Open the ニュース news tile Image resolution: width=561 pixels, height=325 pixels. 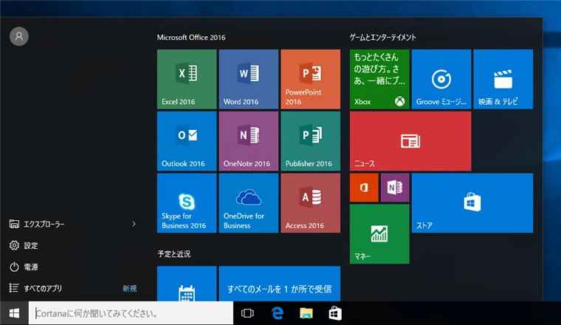(410, 141)
